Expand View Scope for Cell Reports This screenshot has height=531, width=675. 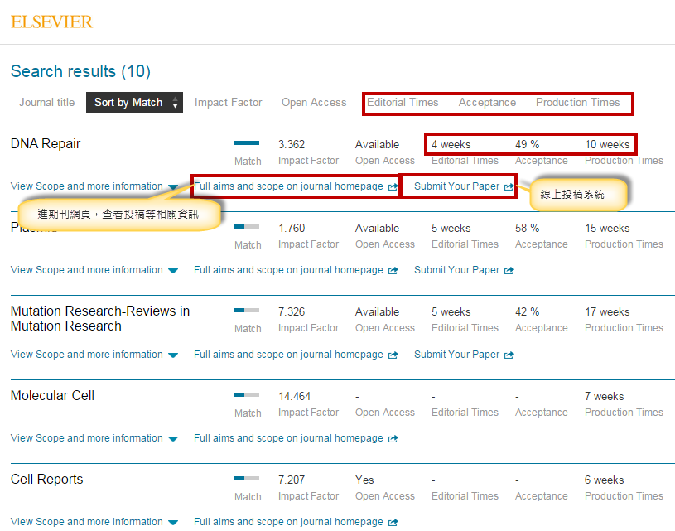pos(94,522)
